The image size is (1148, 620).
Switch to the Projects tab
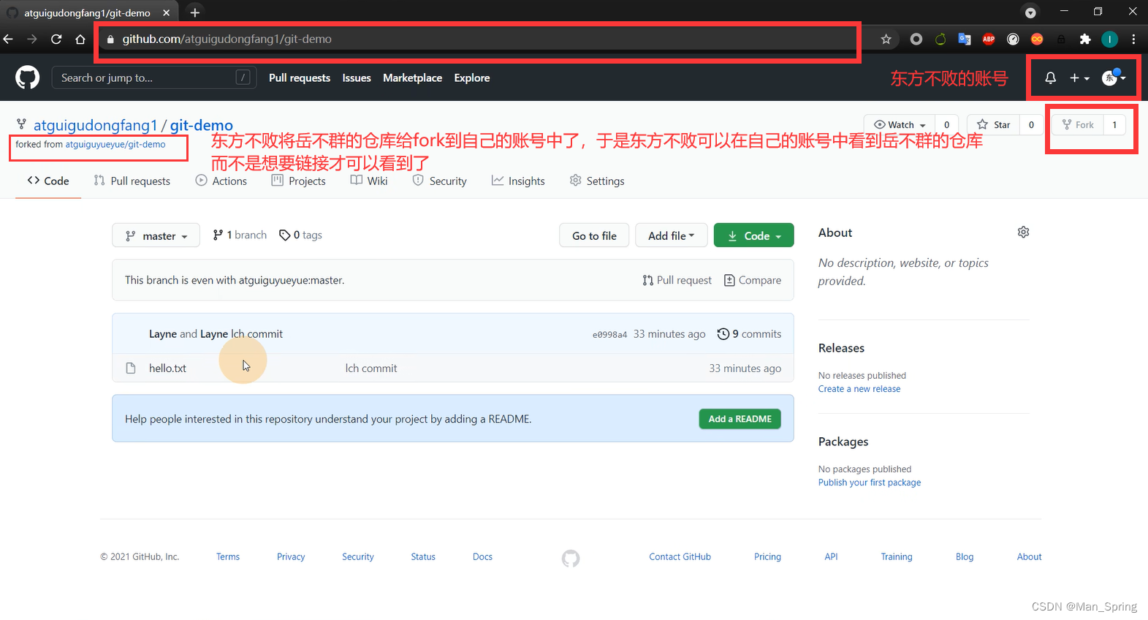(298, 181)
